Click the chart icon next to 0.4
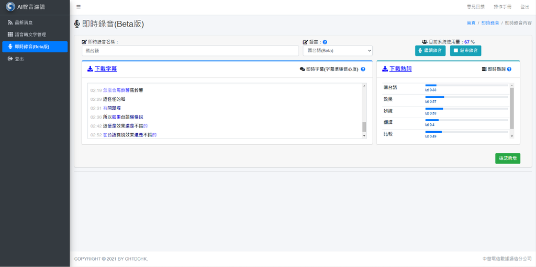Viewport: 536px width, 267px height. 427,125
